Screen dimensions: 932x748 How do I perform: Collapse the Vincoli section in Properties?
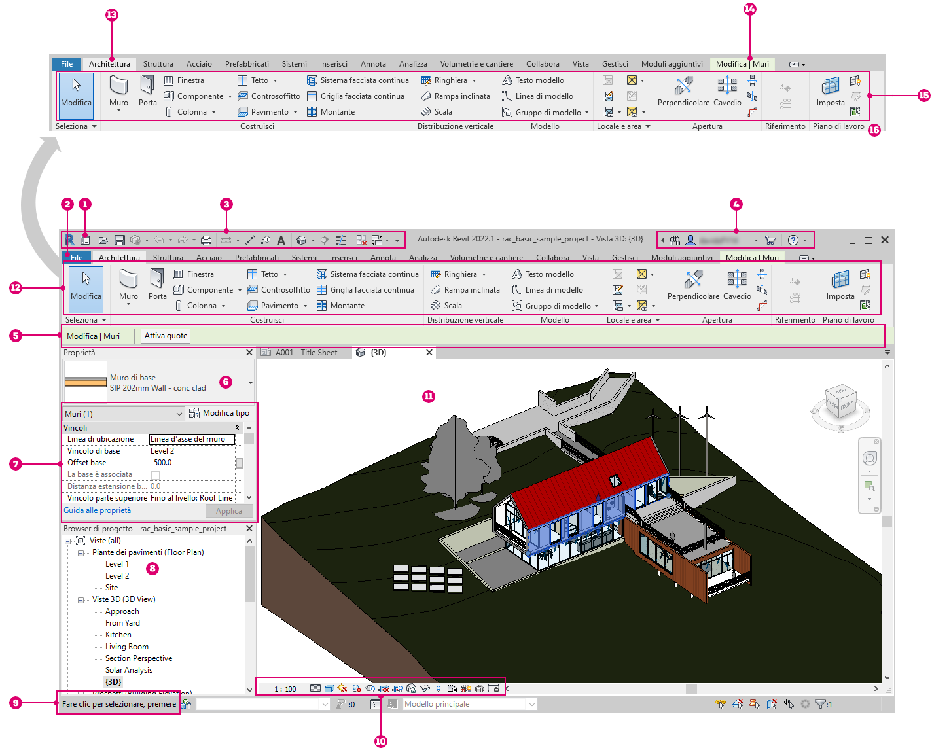click(237, 427)
